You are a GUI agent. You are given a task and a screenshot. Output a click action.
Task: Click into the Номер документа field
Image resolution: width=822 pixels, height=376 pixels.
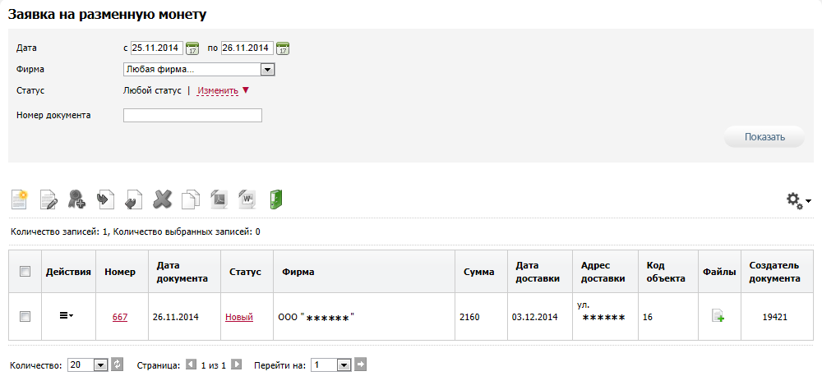[192, 115]
